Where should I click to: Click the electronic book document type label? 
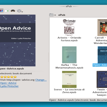coord(16,74)
